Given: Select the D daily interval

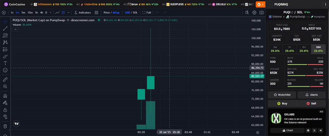Looking at the screenshot, I should click(x=46, y=13).
